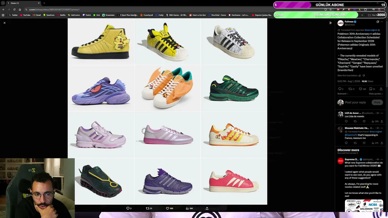Screen dimensions: 388x218
Task: Expand the tab search dropdown
Action: (3, 3)
